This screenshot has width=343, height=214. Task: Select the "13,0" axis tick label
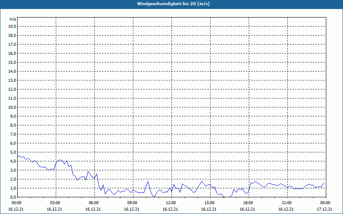point(12,80)
